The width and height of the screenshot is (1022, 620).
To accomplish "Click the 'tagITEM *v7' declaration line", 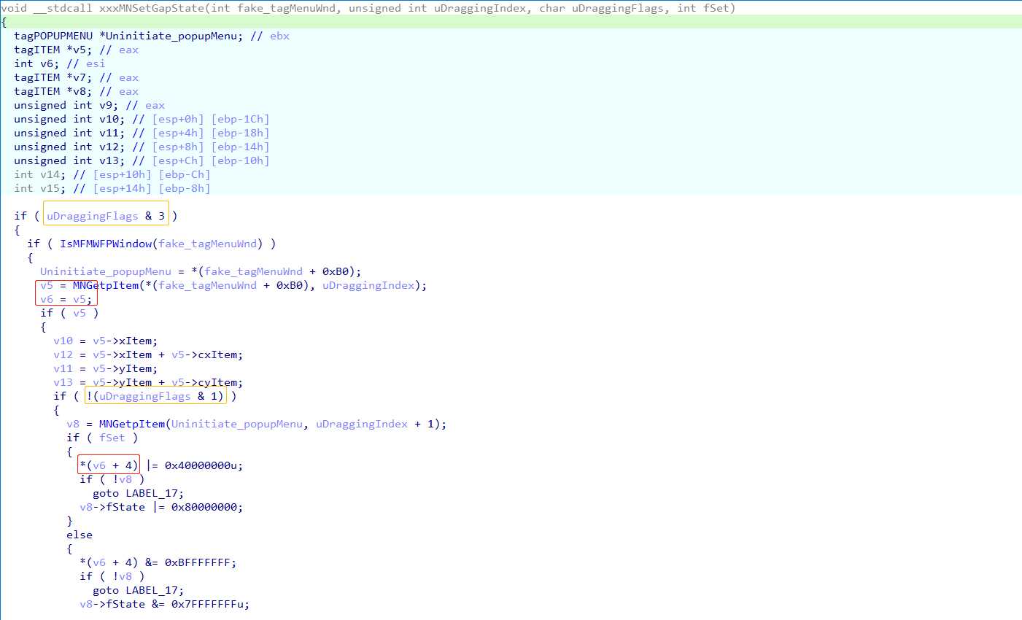I will pos(76,77).
